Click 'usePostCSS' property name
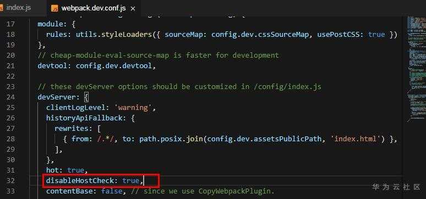This screenshot has height=199, width=426. (338, 35)
